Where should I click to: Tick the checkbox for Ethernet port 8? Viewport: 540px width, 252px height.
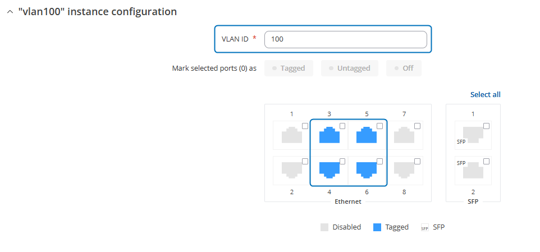418,161
